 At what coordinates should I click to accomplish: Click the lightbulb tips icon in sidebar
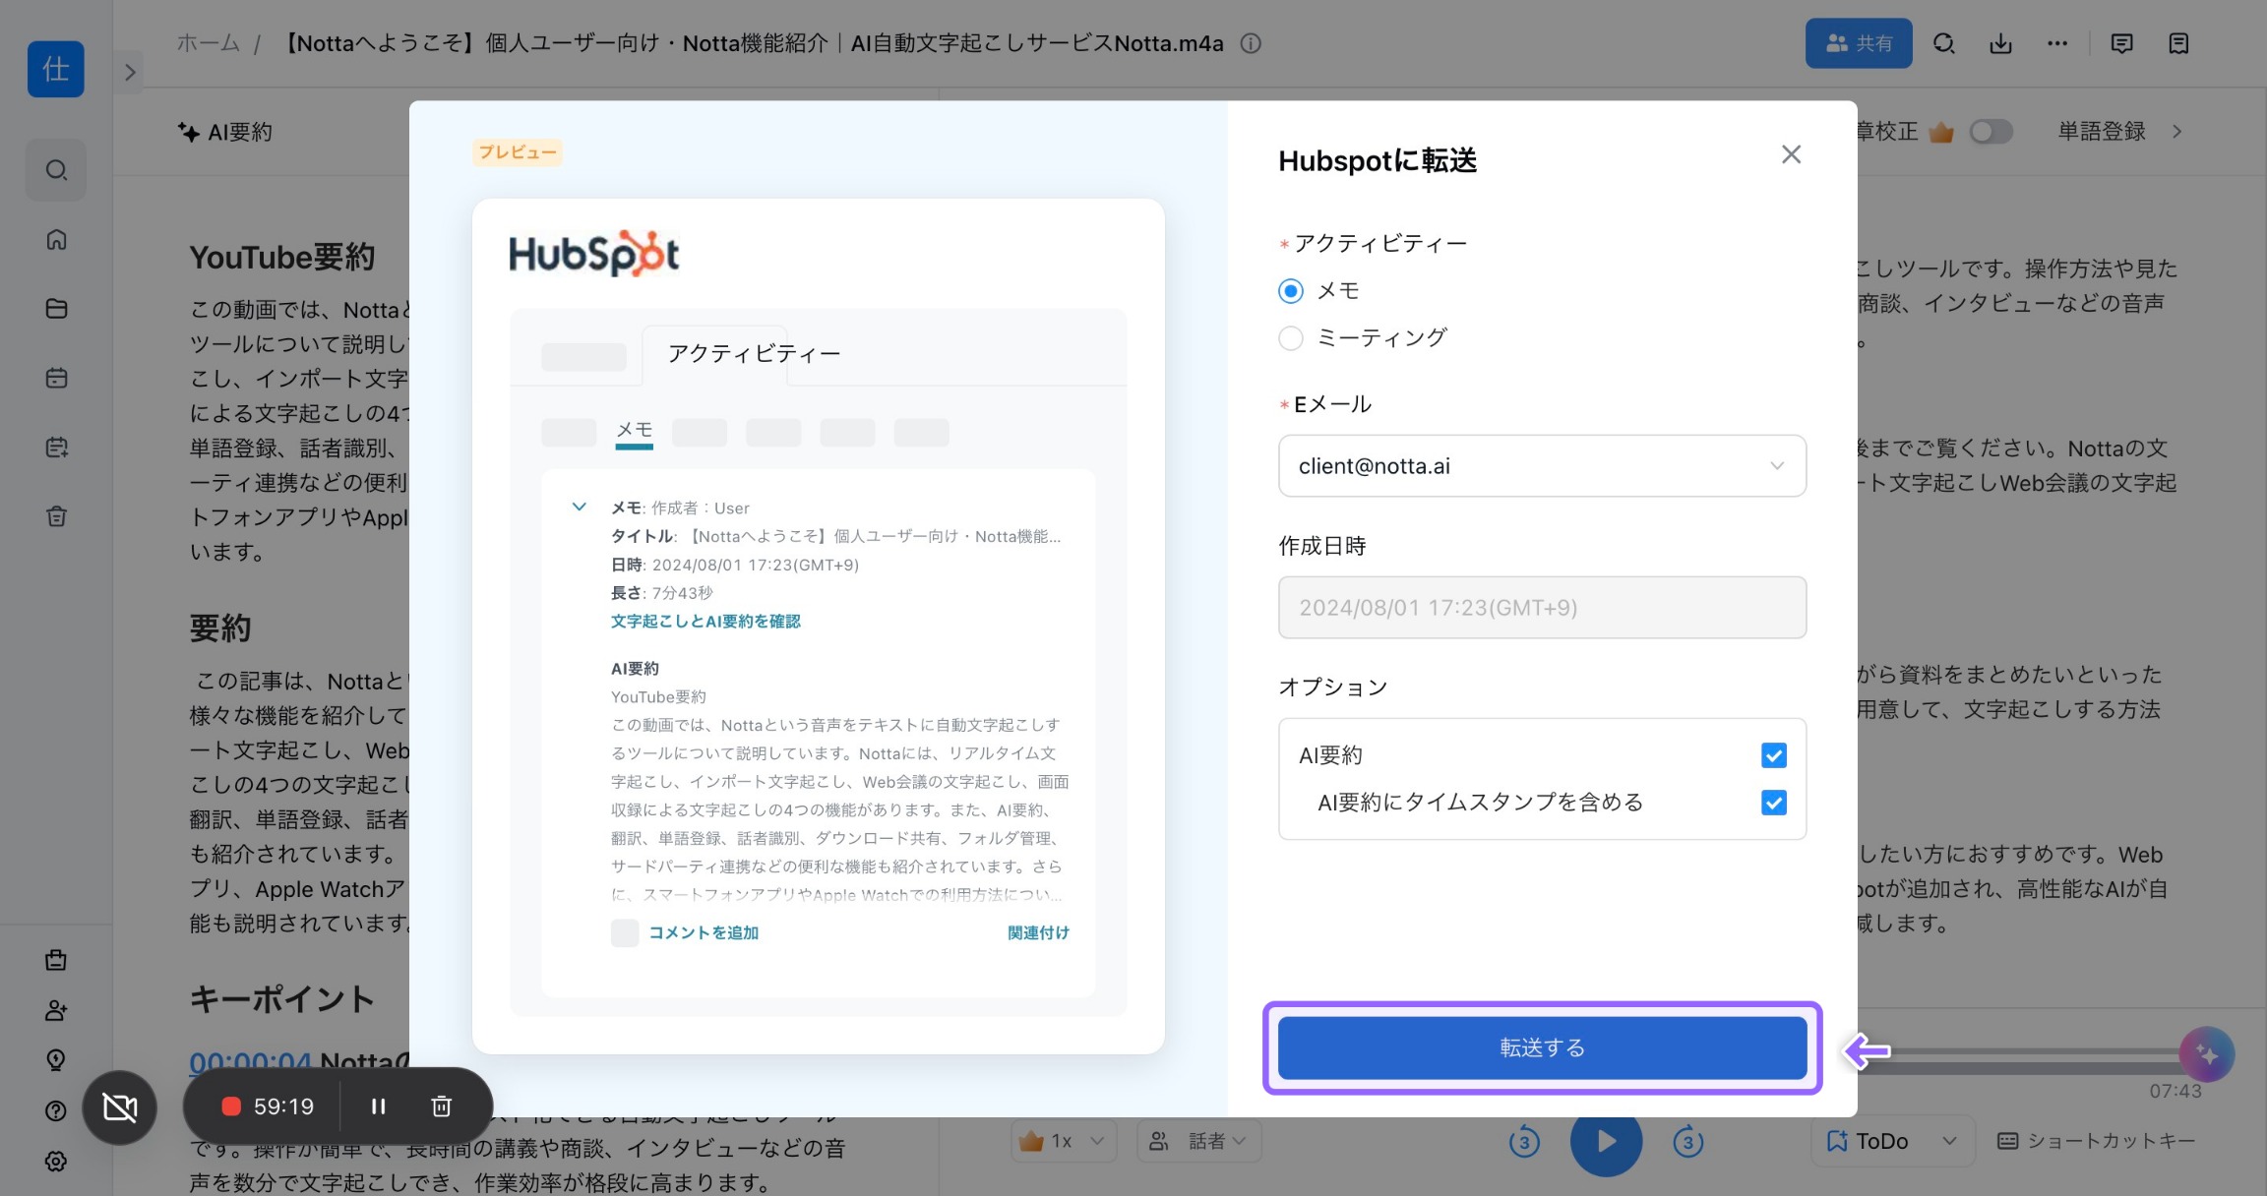pyautogui.click(x=56, y=1059)
